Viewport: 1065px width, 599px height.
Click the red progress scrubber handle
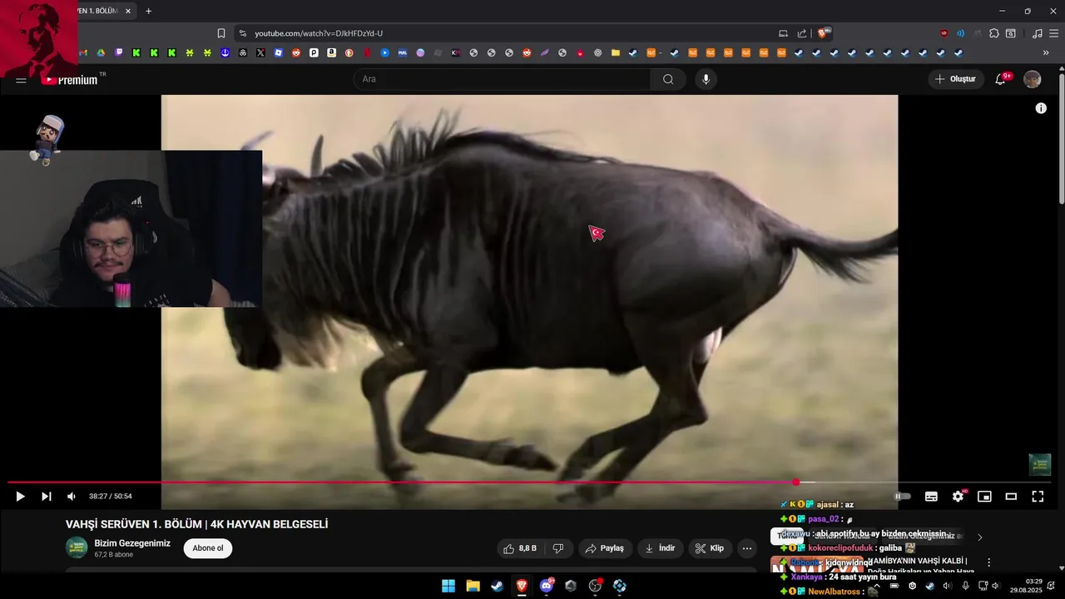coord(796,483)
